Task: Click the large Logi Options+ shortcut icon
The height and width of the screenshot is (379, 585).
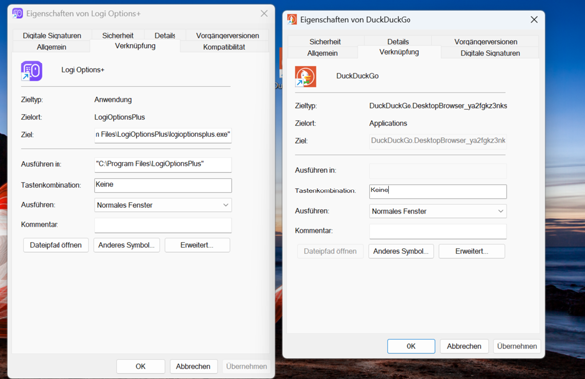Action: coord(32,71)
